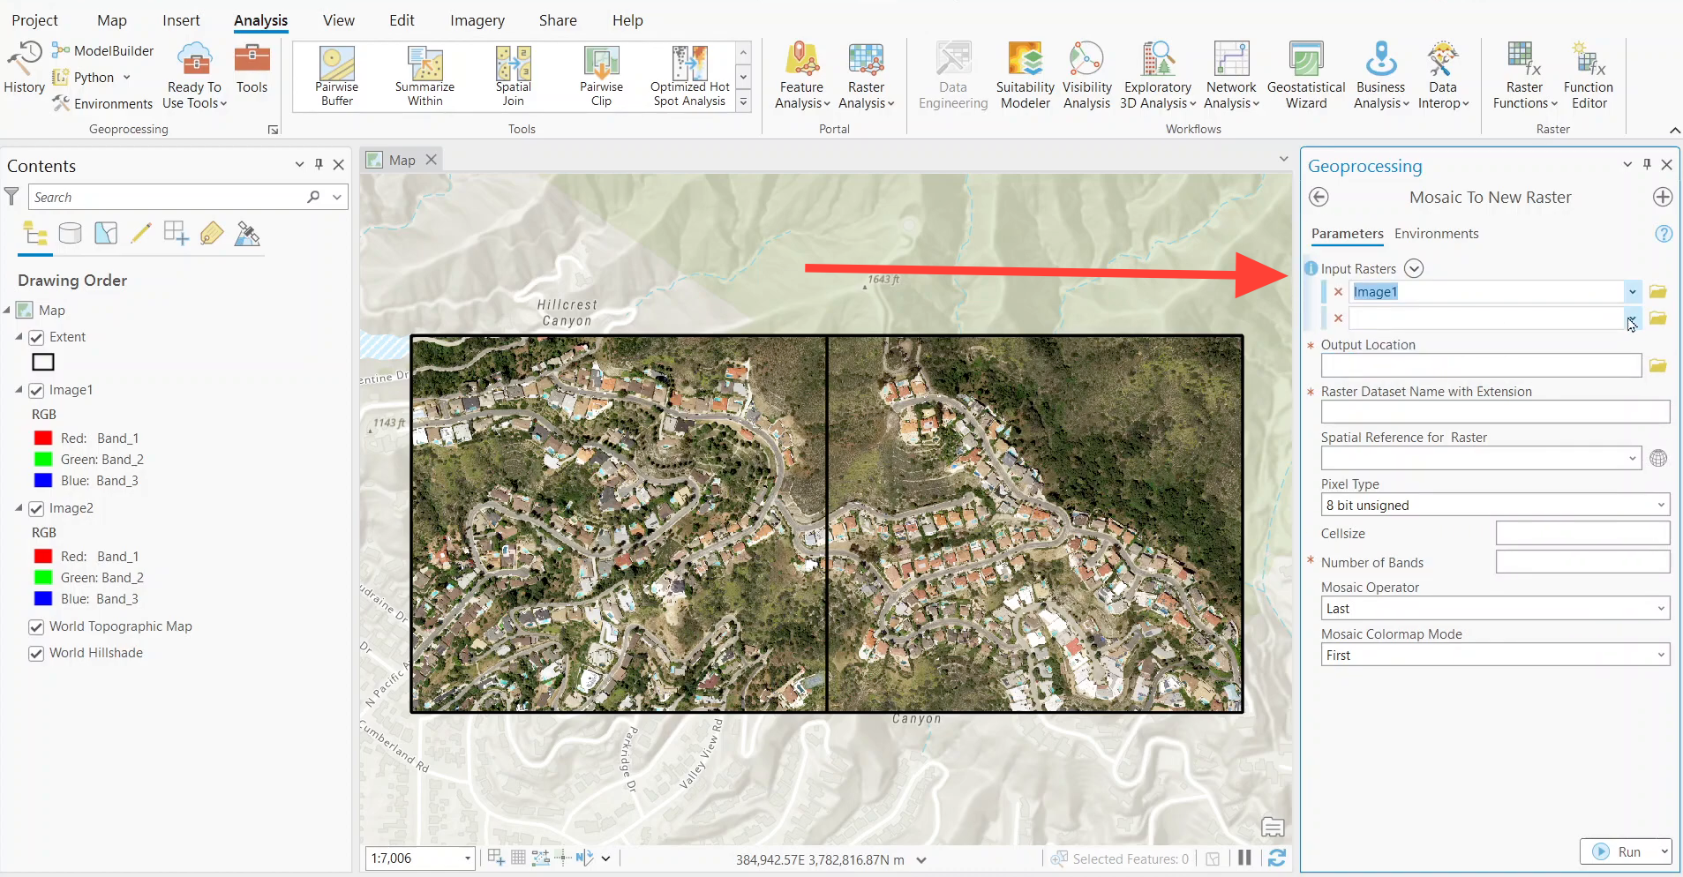This screenshot has width=1683, height=877.
Task: Open the Map ribbon tab
Action: pyautogui.click(x=112, y=20)
